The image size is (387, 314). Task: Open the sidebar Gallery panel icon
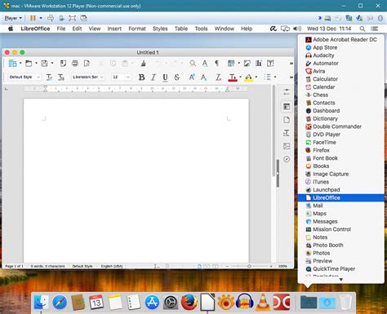[287, 146]
